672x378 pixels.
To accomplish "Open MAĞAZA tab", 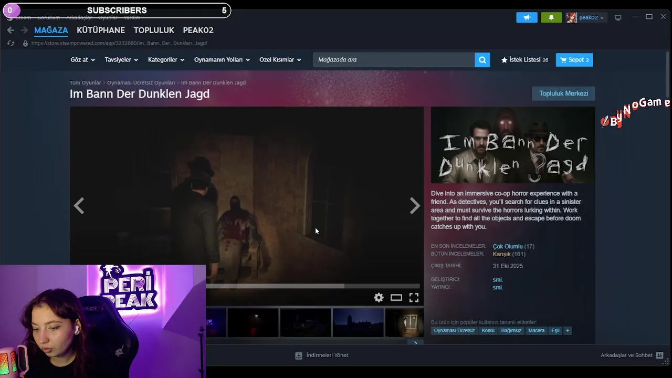I will point(51,30).
